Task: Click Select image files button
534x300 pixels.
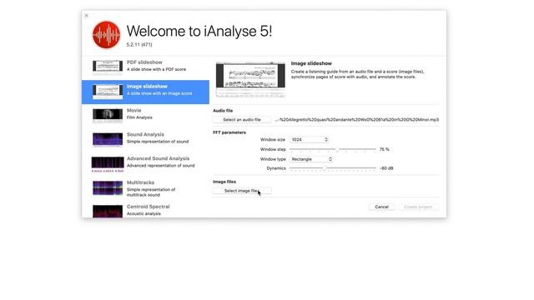Action: click(x=242, y=191)
